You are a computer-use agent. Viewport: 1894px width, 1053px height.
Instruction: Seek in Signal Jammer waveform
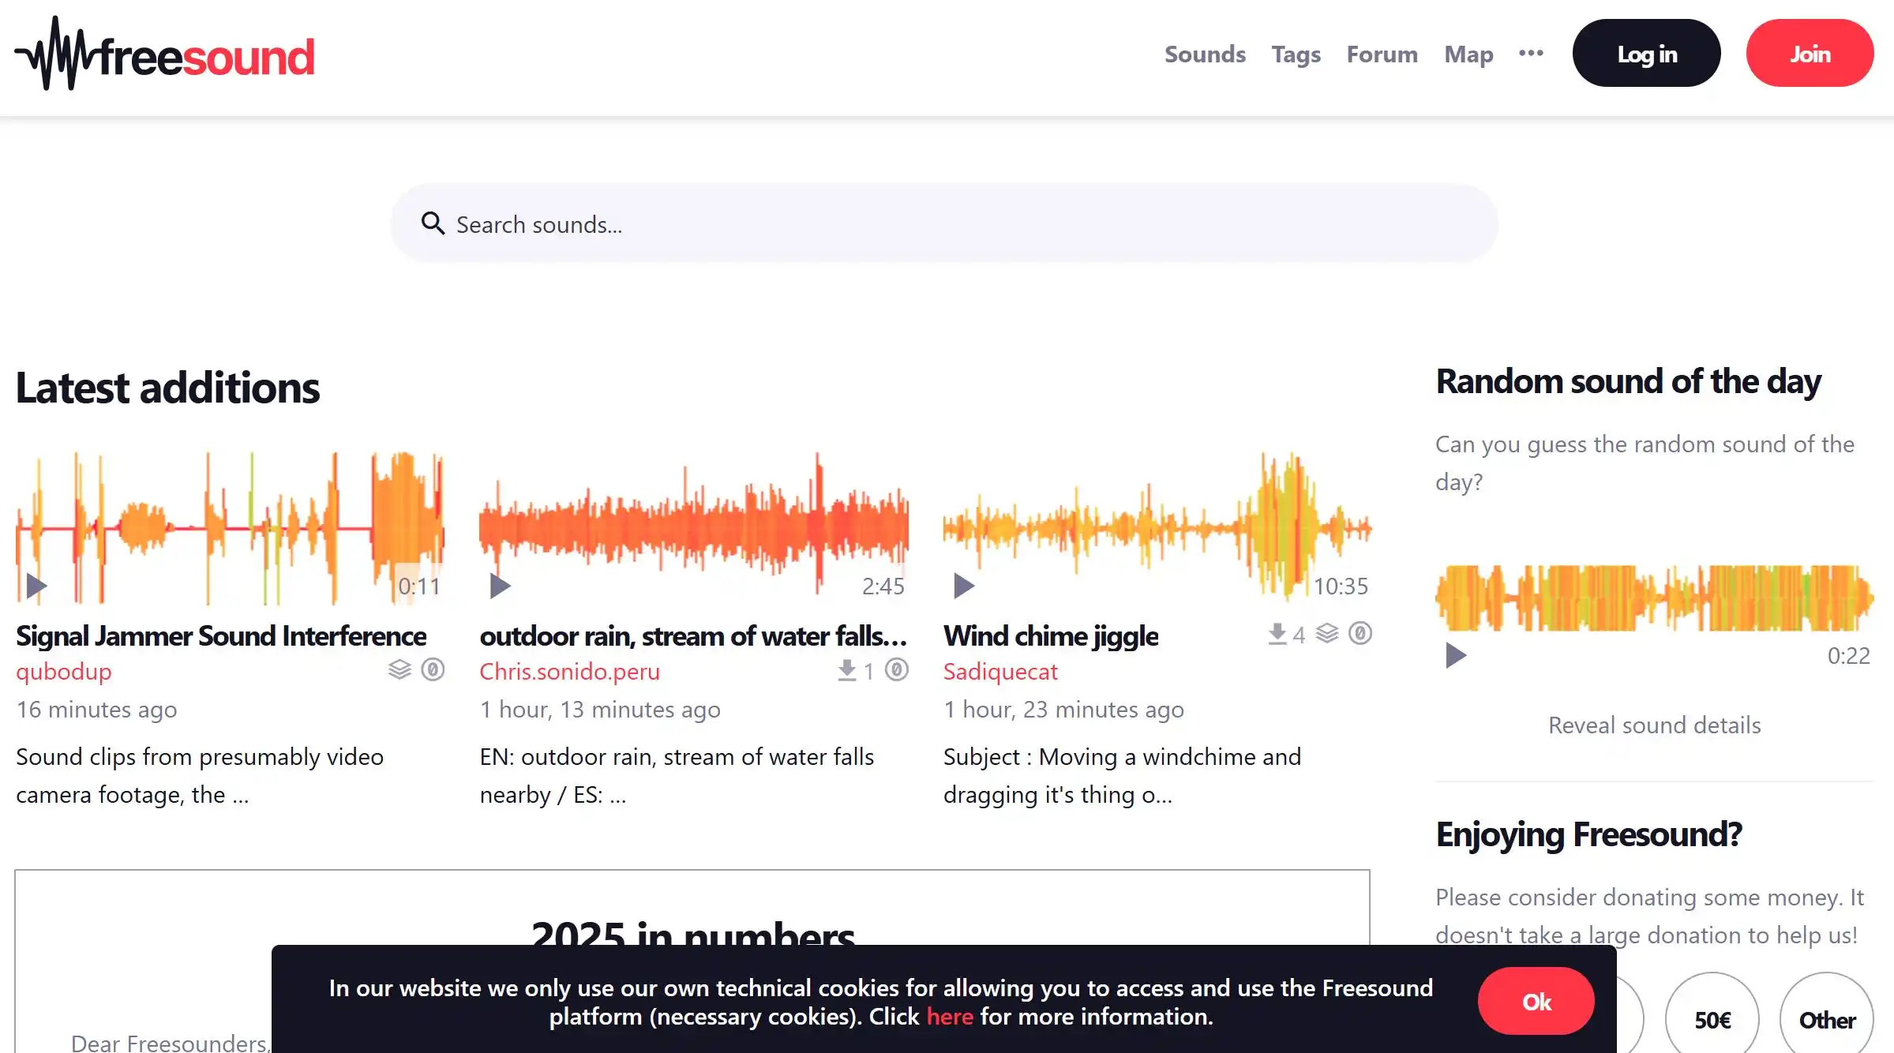coord(230,527)
